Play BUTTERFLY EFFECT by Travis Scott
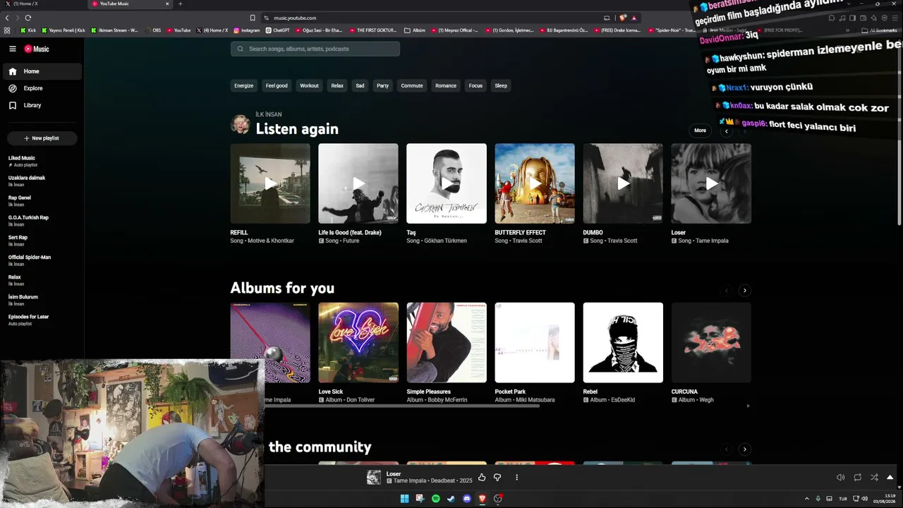The image size is (903, 508). click(x=535, y=183)
